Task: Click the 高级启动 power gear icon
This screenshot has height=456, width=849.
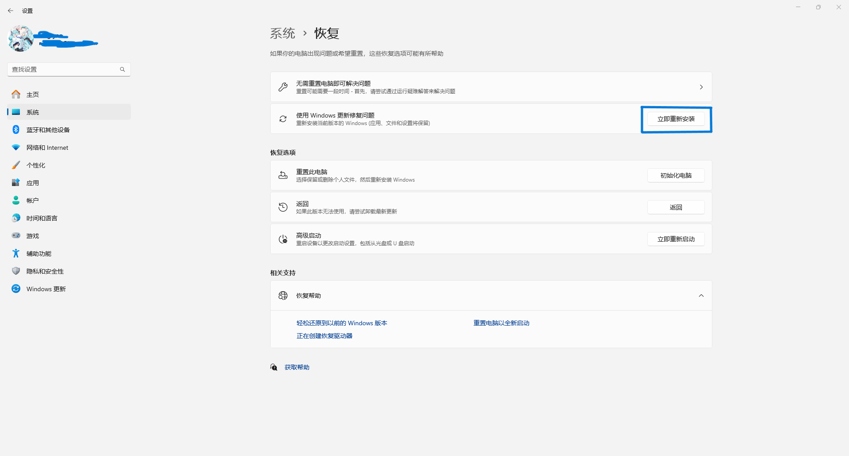Action: [x=283, y=239]
